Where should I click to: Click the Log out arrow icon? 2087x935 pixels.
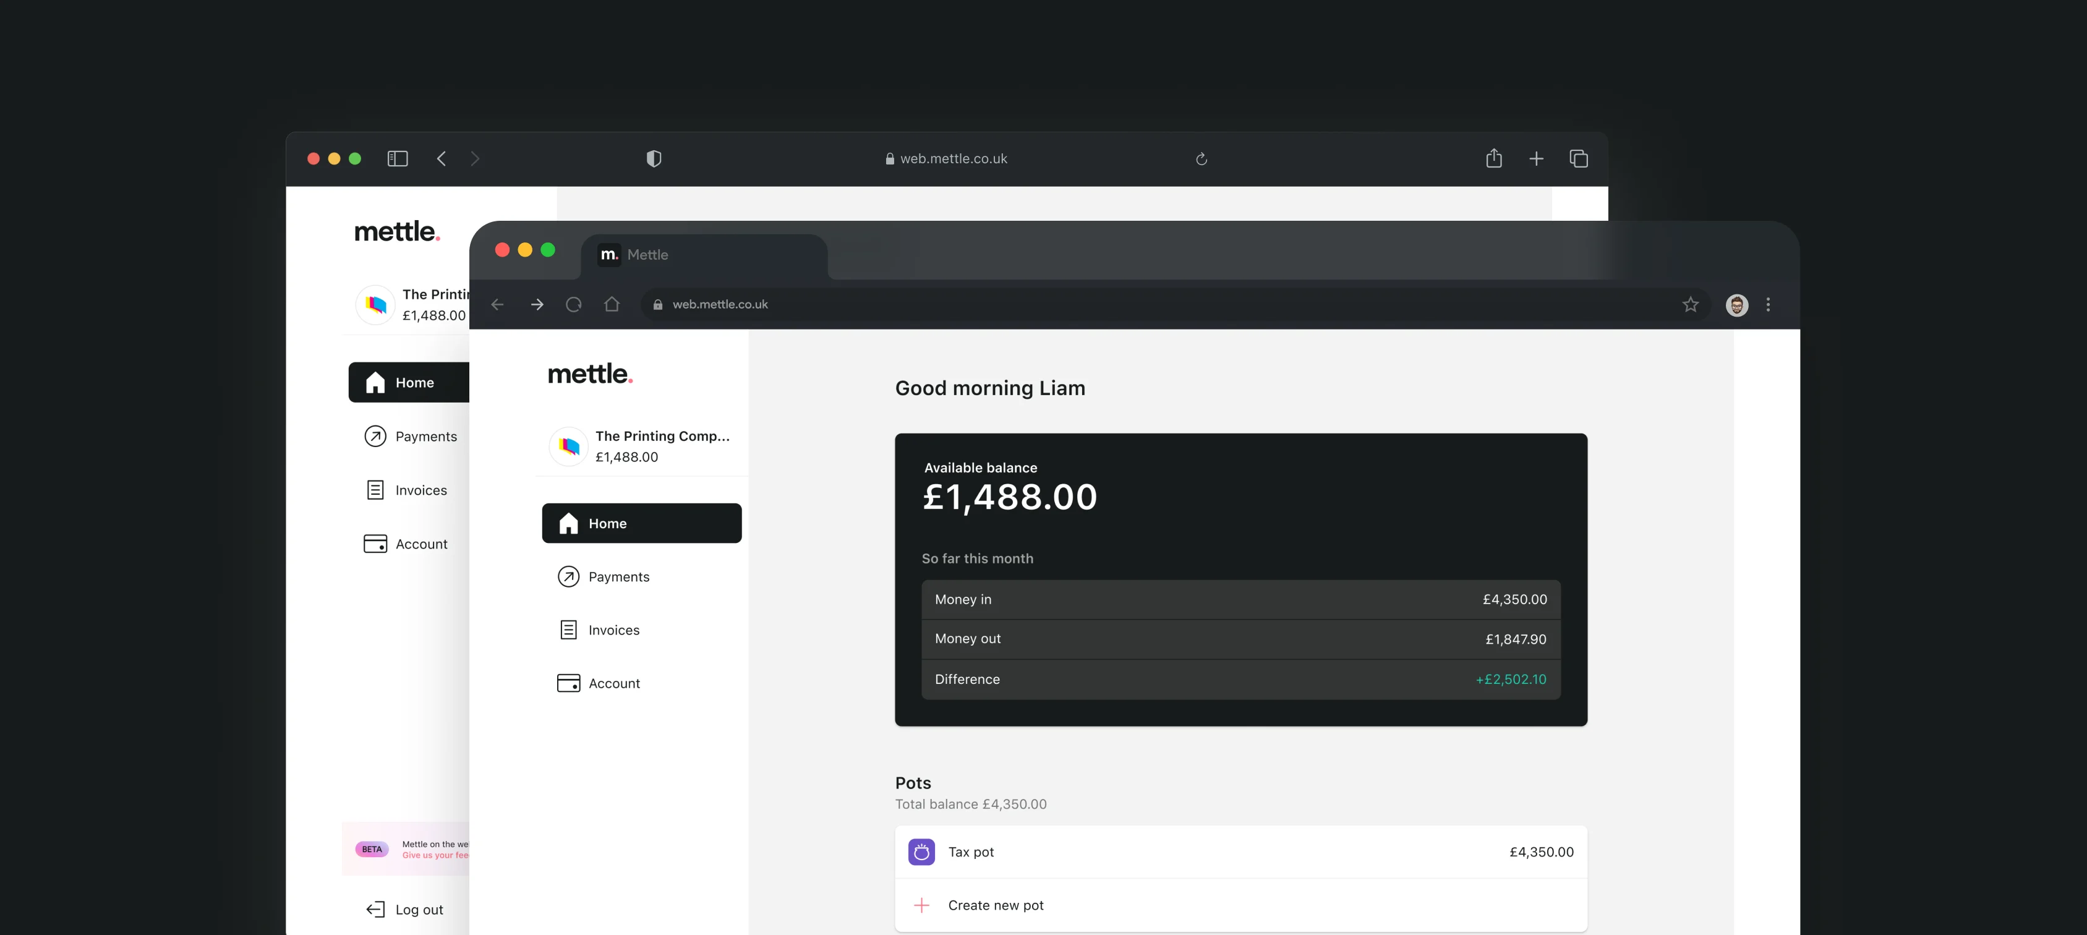[x=374, y=909]
